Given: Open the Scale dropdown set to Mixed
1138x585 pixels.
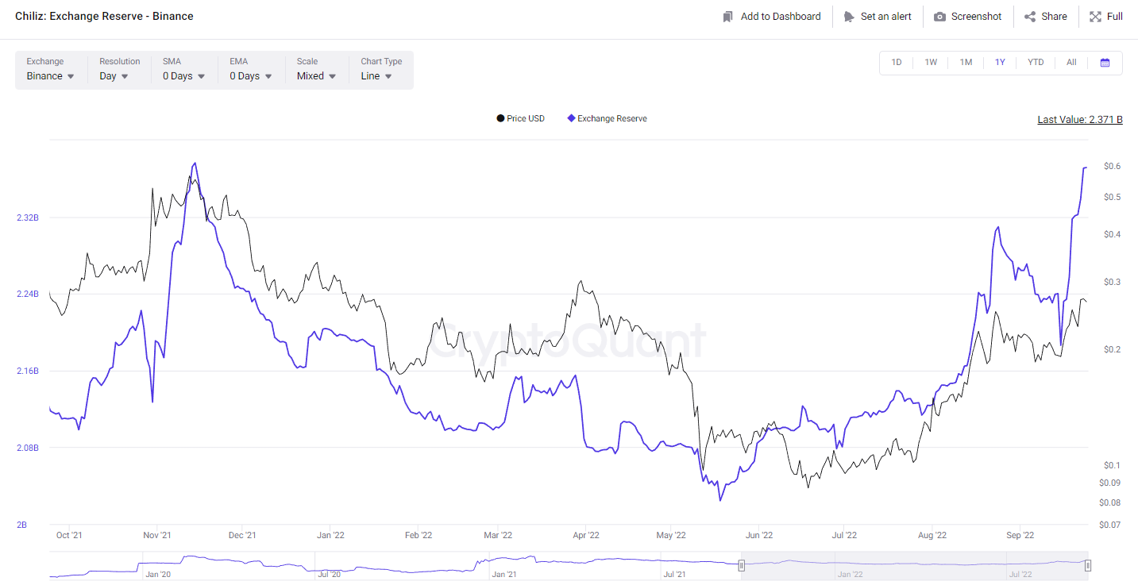Looking at the screenshot, I should [316, 76].
